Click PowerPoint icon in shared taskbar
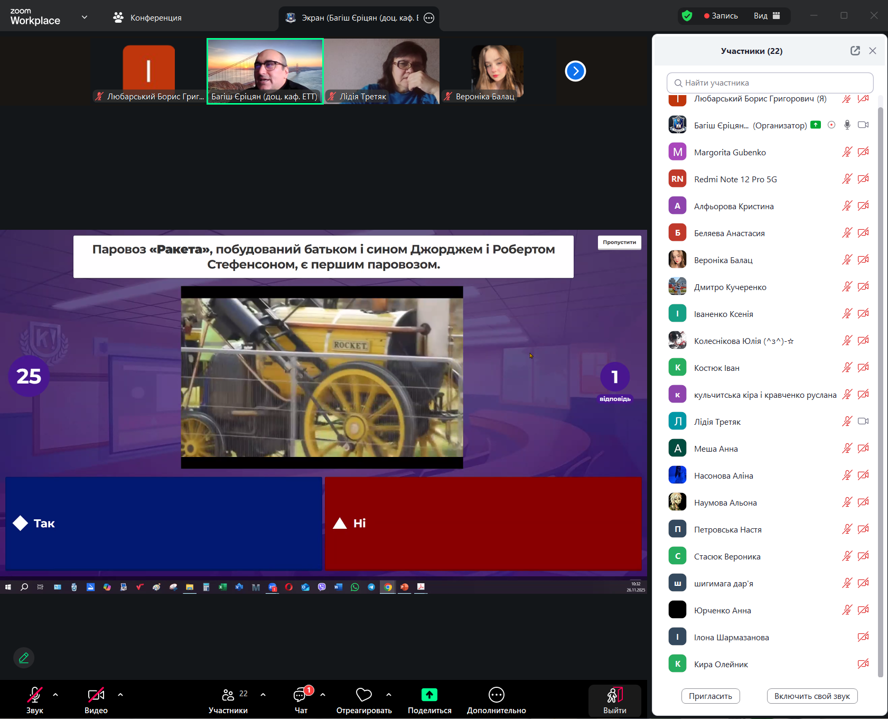This screenshot has width=888, height=719. 404,587
